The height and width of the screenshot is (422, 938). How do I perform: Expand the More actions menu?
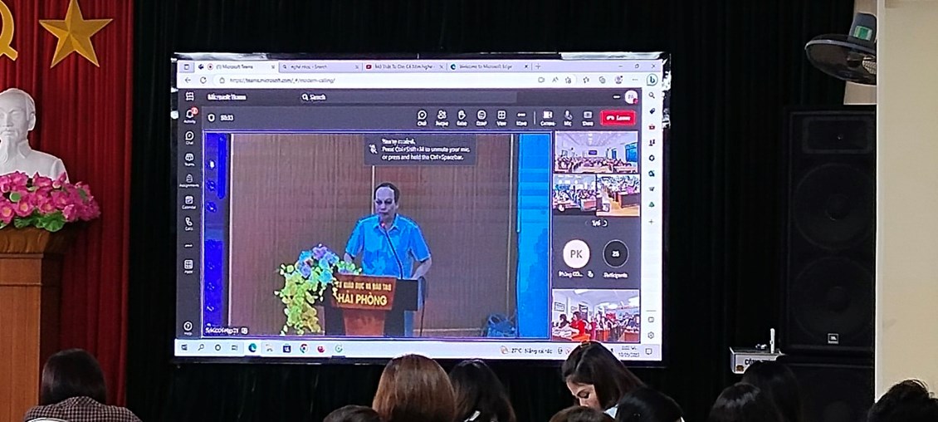coord(521,117)
